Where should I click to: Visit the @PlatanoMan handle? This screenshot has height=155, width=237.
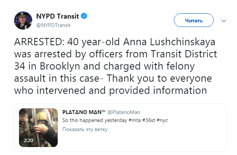124,112
